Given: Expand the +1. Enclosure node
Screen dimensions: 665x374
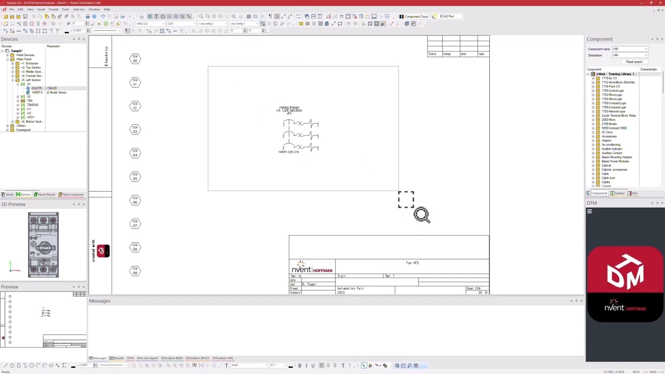Looking at the screenshot, I should coord(12,63).
